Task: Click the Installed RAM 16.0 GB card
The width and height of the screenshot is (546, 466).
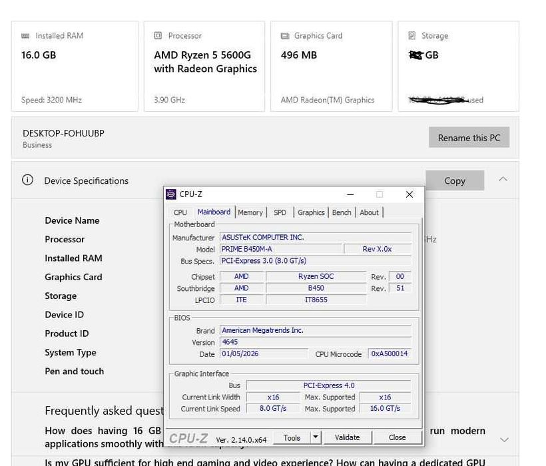Action: tap(75, 66)
